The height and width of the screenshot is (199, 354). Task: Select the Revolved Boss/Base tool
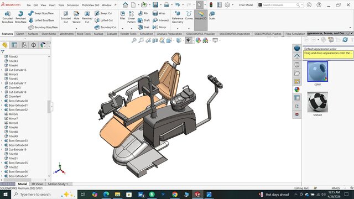[21, 17]
